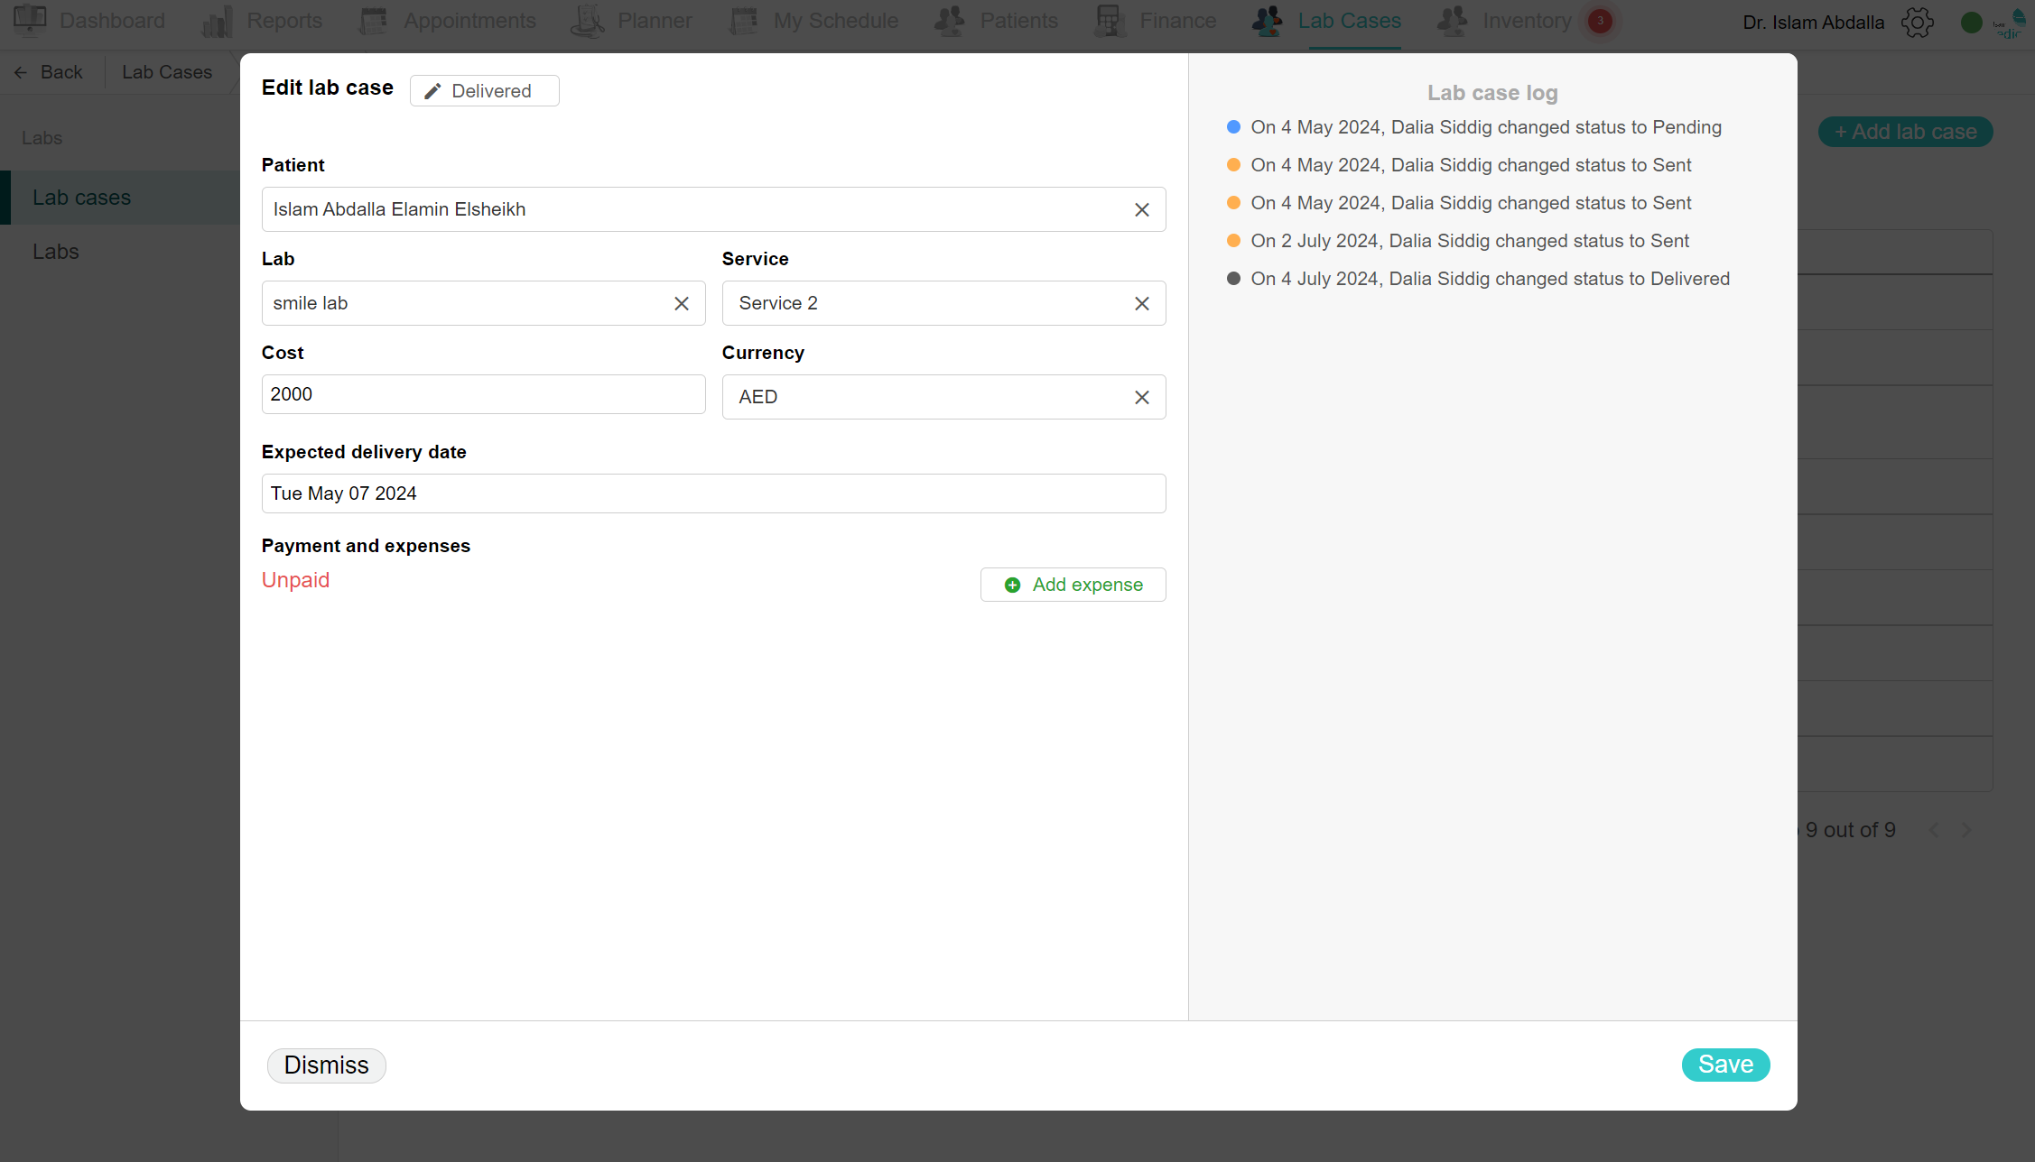Viewport: 2035px width, 1162px height.
Task: Open settings gear icon
Action: [1917, 23]
